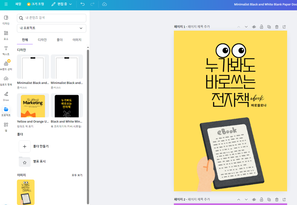Open the 파일 menu
The height and width of the screenshot is (205, 297).
tap(18, 4)
